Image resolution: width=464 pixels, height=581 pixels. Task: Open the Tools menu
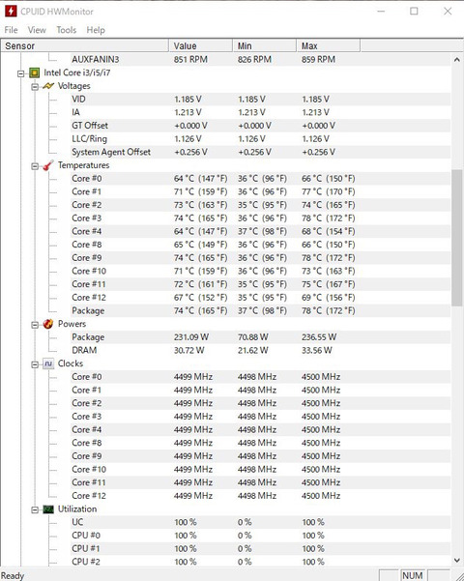pyautogui.click(x=67, y=30)
